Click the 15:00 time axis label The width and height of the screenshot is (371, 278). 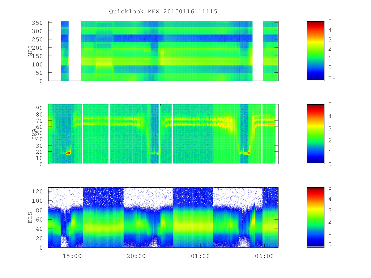(x=72, y=256)
